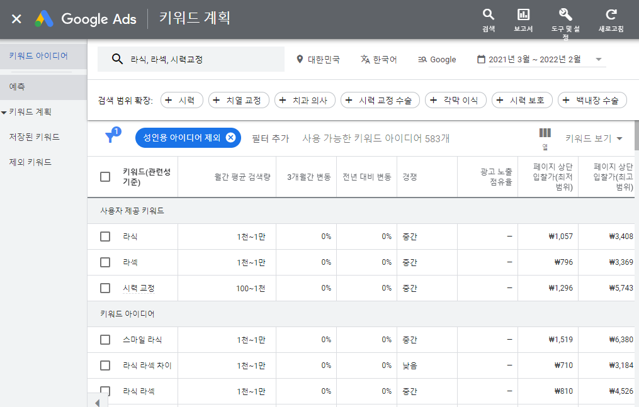Click the filter funnel icon with badge
The image size is (639, 407).
pos(113,135)
